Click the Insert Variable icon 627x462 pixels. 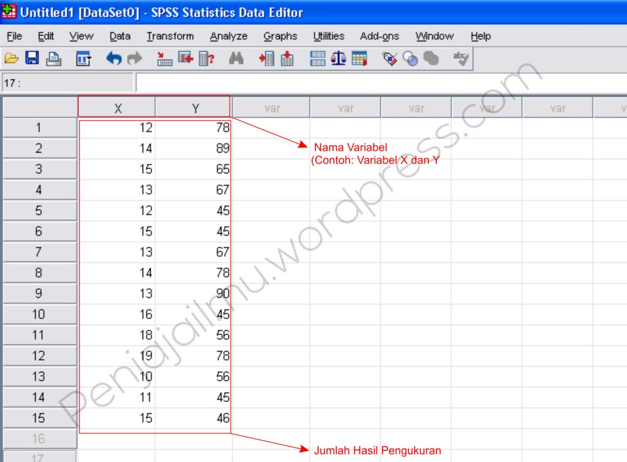287,59
